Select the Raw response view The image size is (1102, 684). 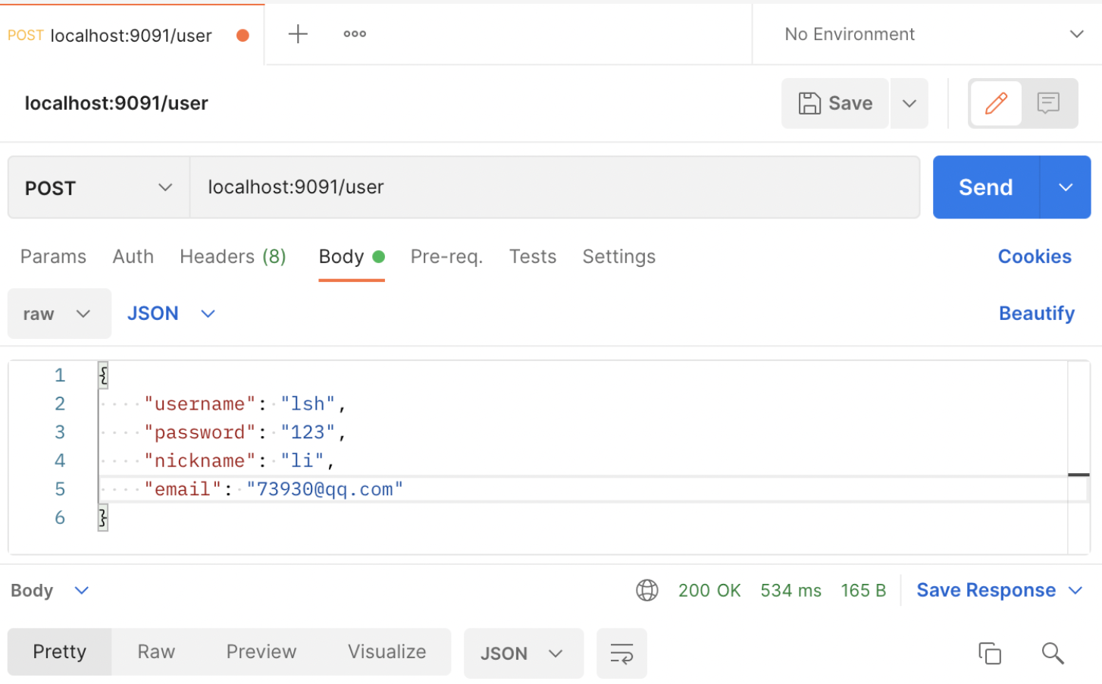[x=156, y=652]
